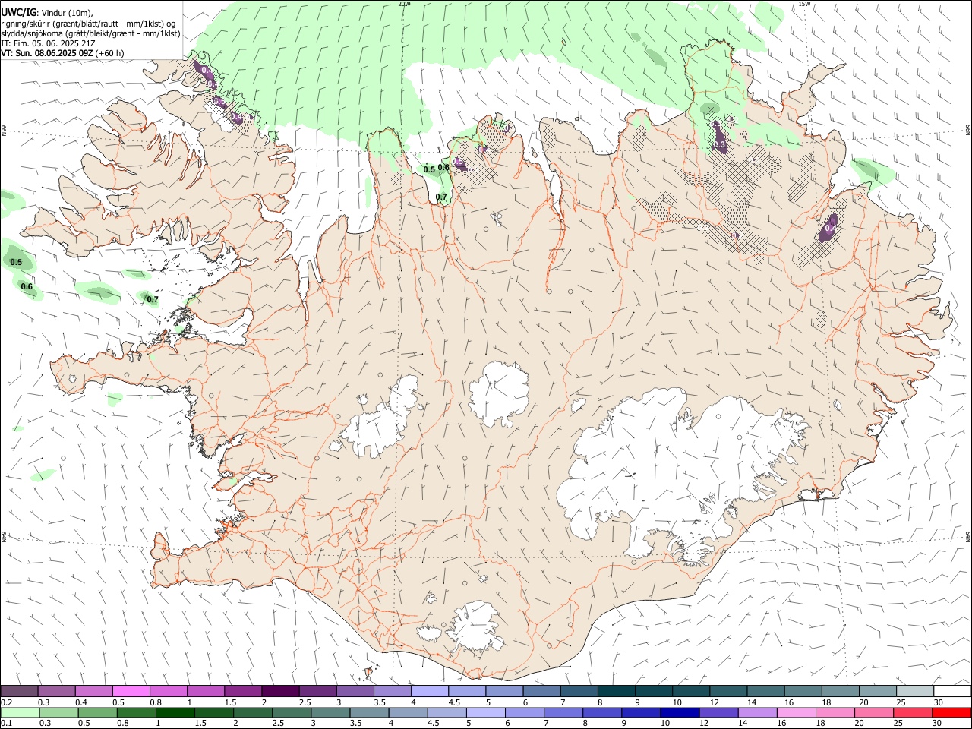
Task: Click the 0.7 value in the western bay
Action: pos(153,299)
